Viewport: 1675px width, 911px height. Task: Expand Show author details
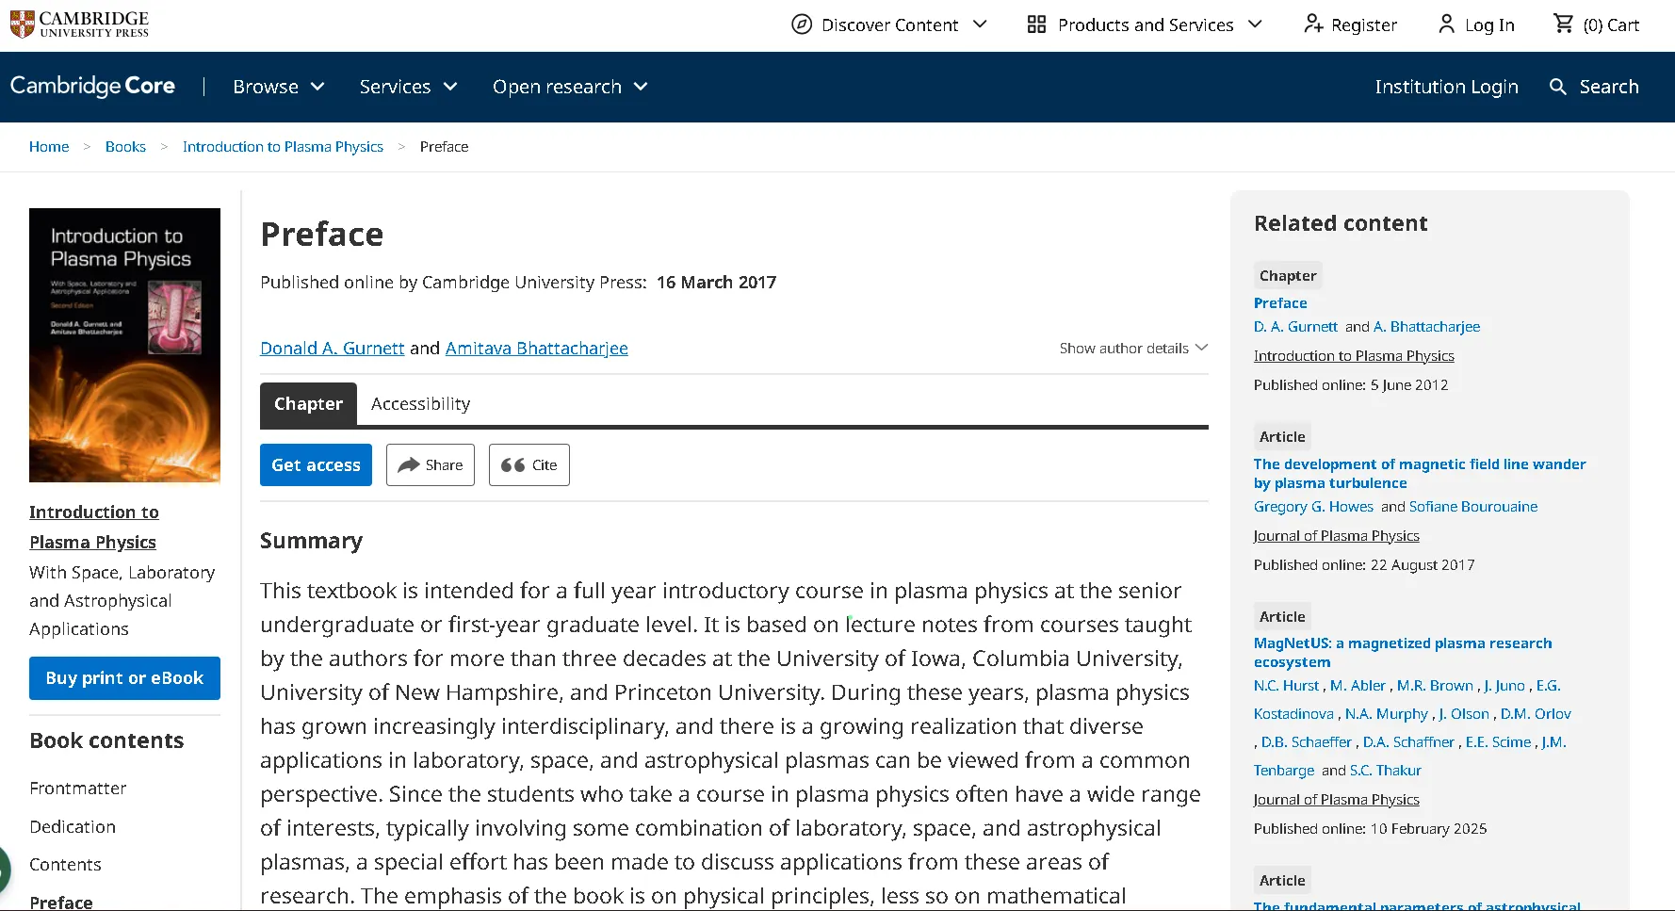point(1131,348)
